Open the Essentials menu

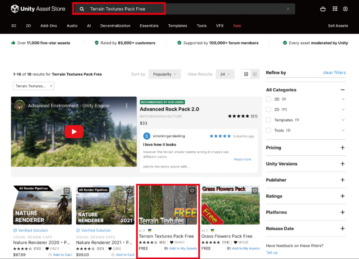149,26
